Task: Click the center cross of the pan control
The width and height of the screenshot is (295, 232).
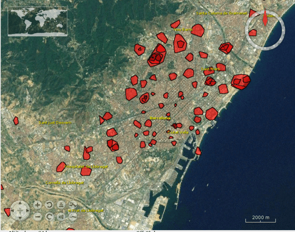Action: 20,211
